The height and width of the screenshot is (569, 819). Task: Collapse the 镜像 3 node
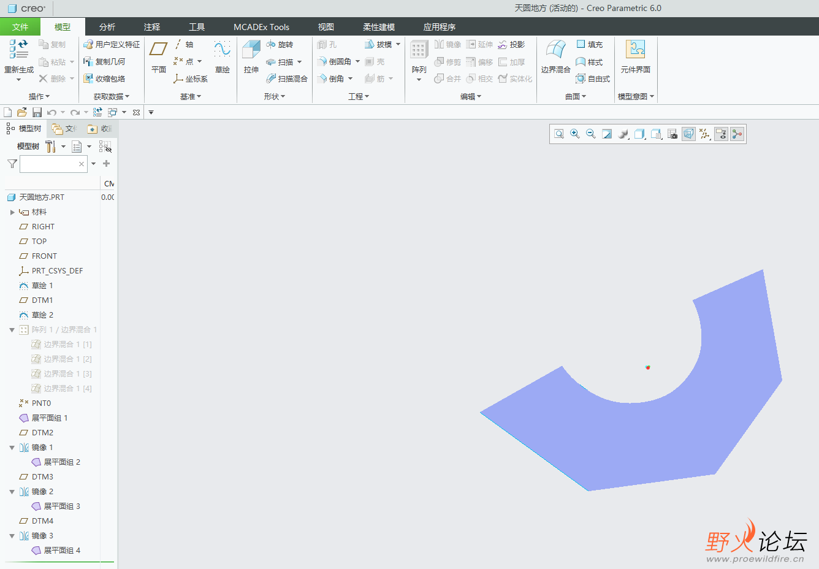coord(12,536)
